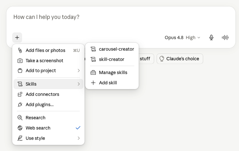The width and height of the screenshot is (239, 151).
Task: Click the Use style label text
Action: point(35,138)
